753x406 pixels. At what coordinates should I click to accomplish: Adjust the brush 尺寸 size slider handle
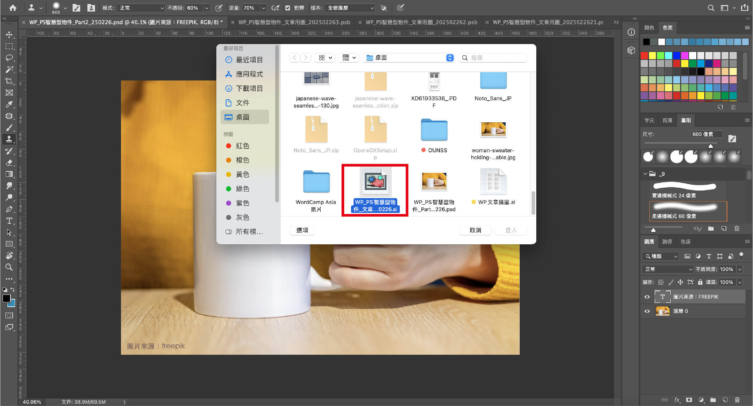tap(711, 146)
